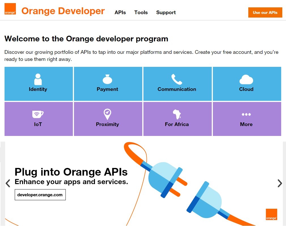Viewport: 286px width, 226px height.
Task: Open the For Africa label link
Action: pos(177,124)
